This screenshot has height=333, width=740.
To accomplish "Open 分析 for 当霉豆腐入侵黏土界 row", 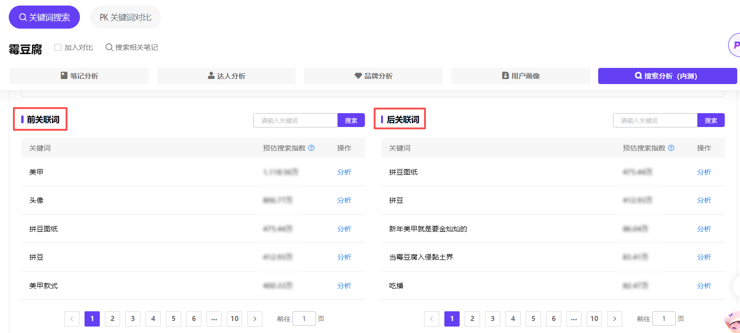I will pos(704,257).
